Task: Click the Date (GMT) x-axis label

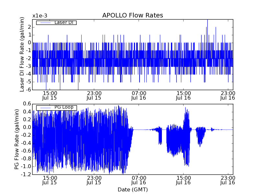Action: [x=132, y=189]
